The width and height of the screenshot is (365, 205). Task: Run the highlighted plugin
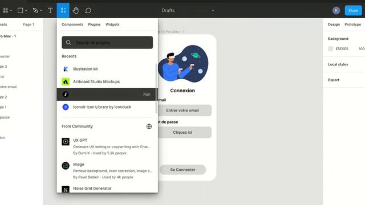click(147, 95)
